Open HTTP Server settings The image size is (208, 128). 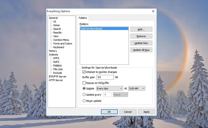[56, 80]
